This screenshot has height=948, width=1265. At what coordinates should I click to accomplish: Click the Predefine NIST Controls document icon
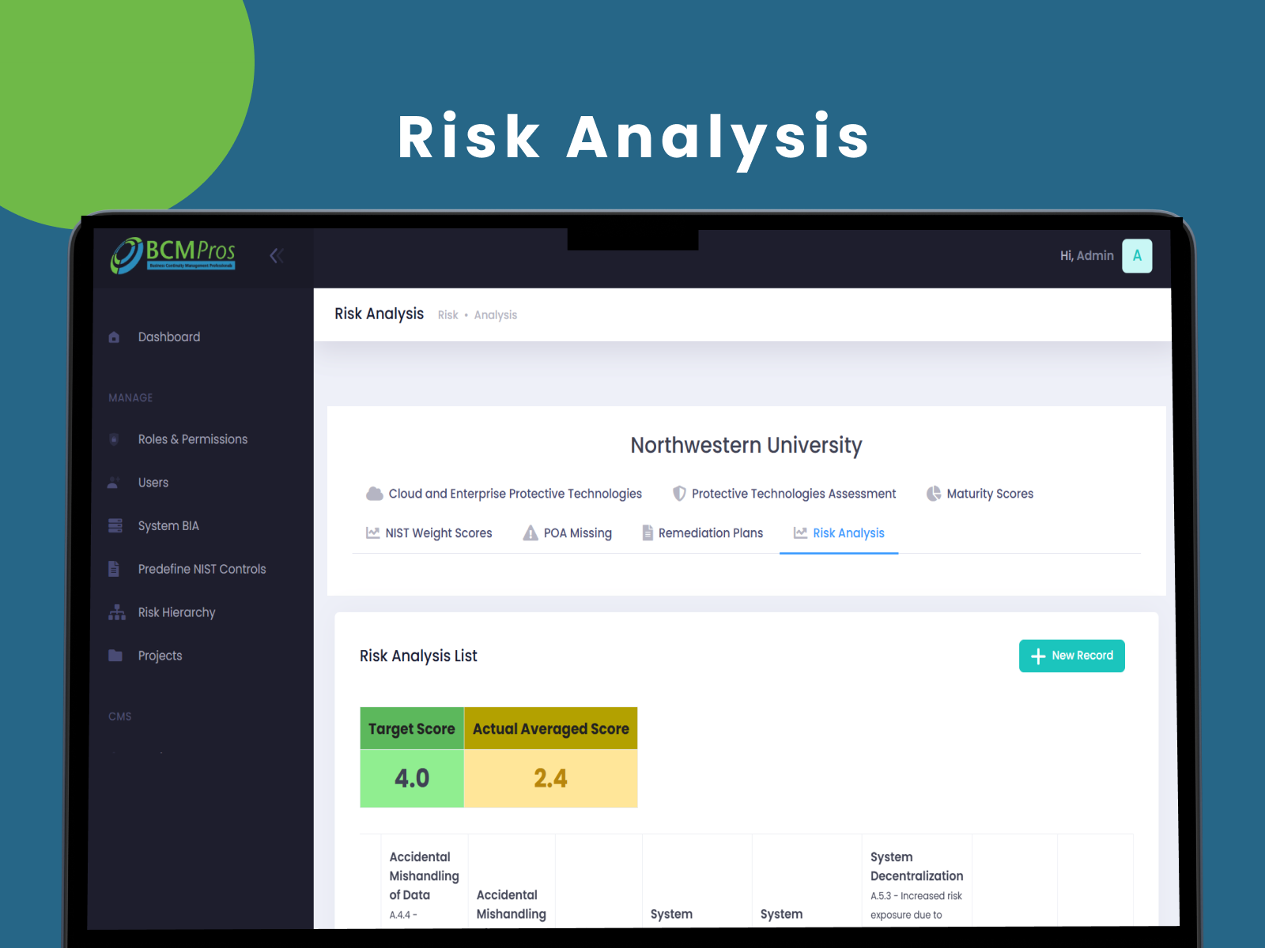click(114, 569)
